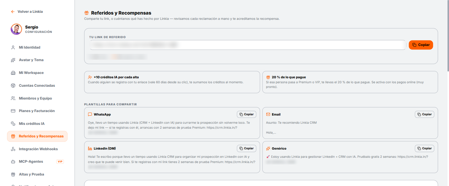
Task: Open the Mi Identidad settings section
Action: [37, 47]
